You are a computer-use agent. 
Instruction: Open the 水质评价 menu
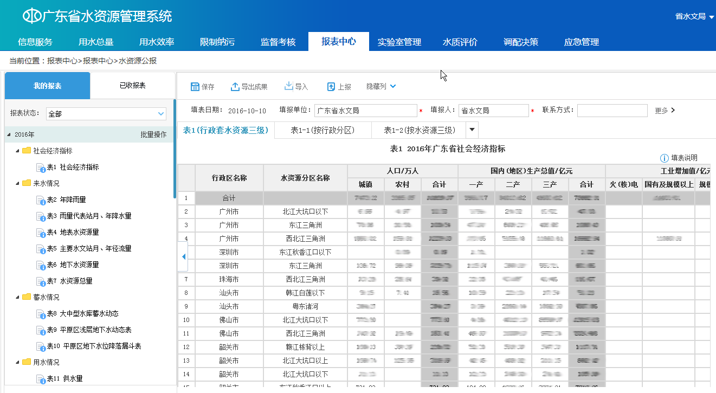460,42
